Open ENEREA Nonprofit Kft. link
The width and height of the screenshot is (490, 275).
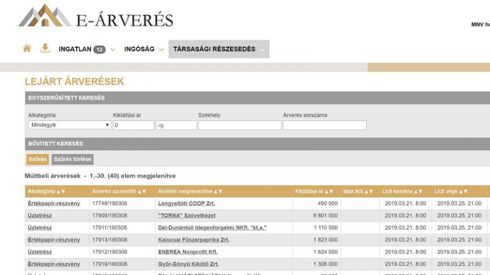(x=188, y=252)
